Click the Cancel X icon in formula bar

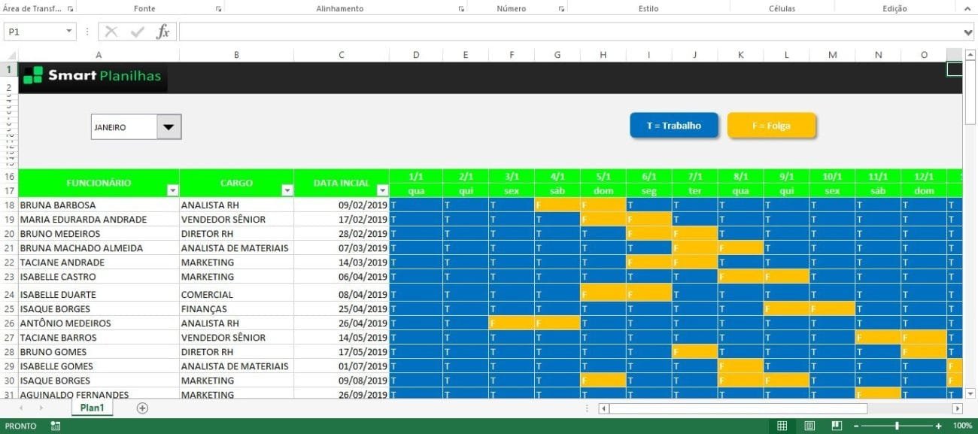[x=111, y=32]
